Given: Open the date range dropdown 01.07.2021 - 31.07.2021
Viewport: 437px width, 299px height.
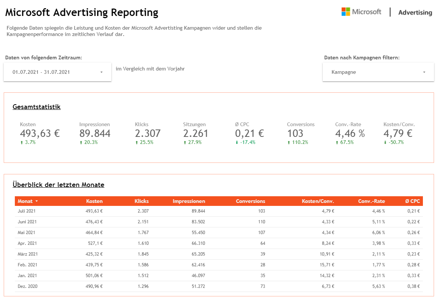Looking at the screenshot, I should click(57, 72).
